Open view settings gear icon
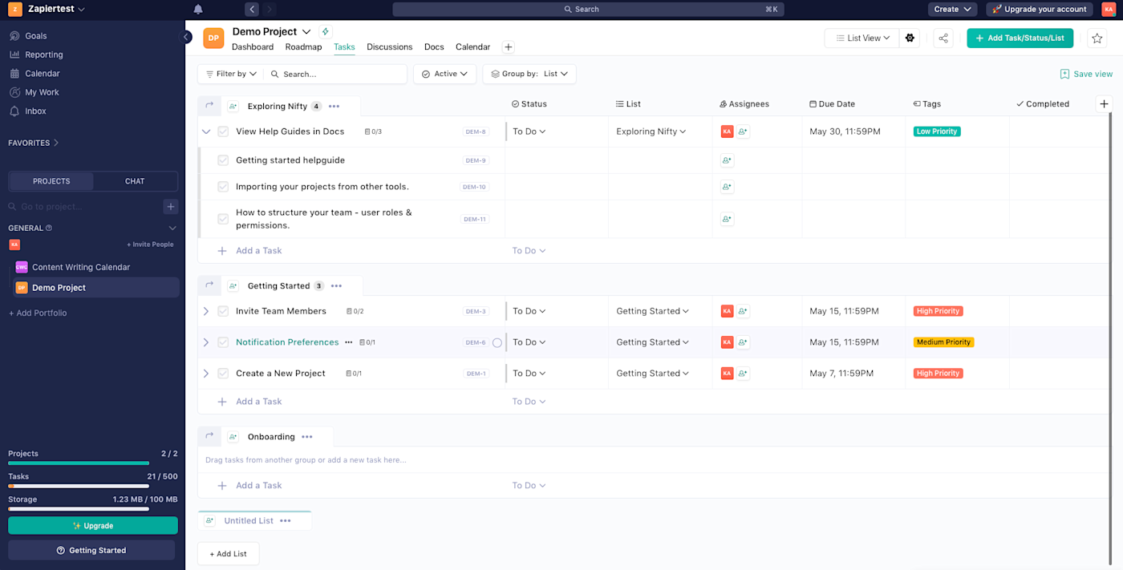Viewport: 1123px width, 570px height. tap(910, 38)
